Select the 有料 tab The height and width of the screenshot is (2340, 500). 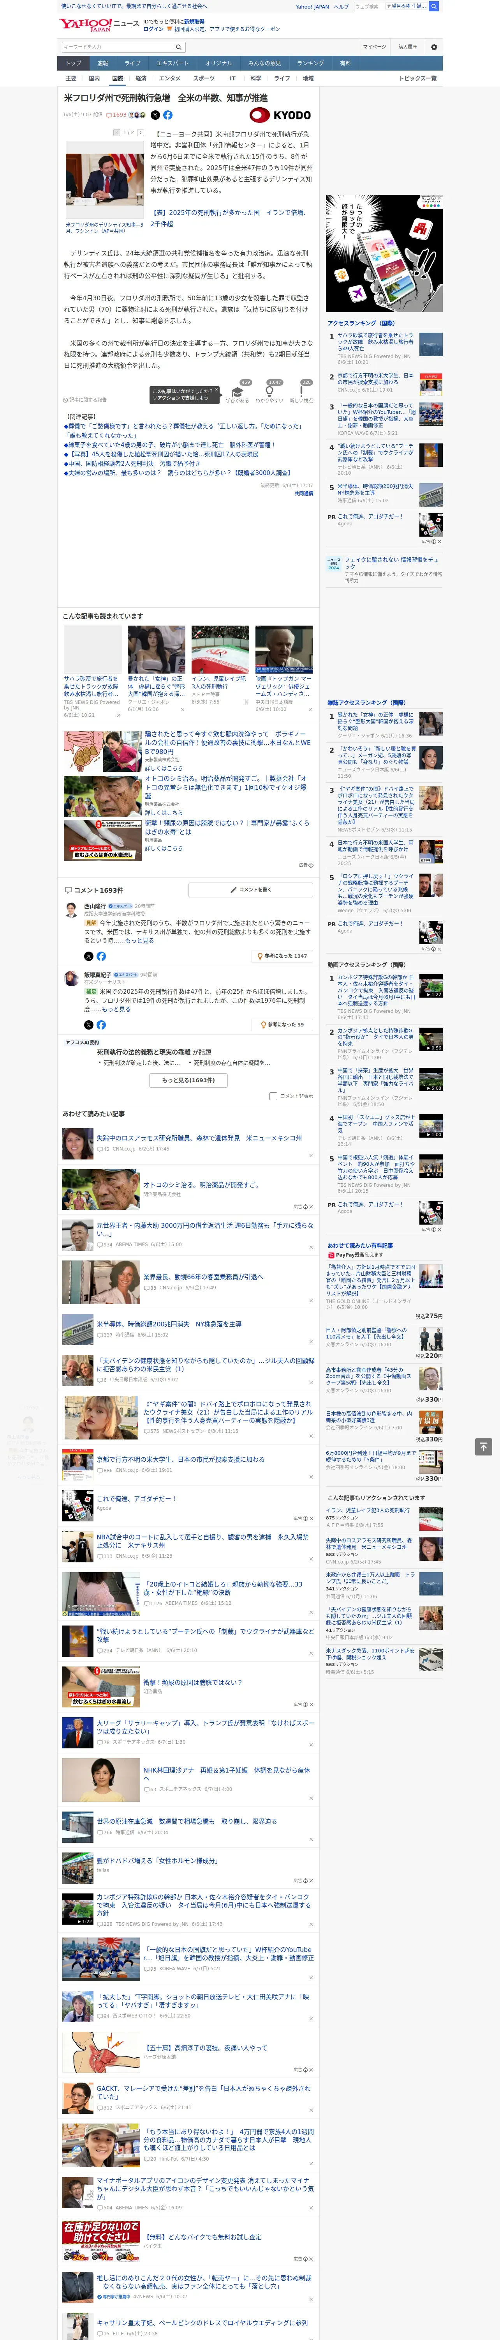pos(345,64)
